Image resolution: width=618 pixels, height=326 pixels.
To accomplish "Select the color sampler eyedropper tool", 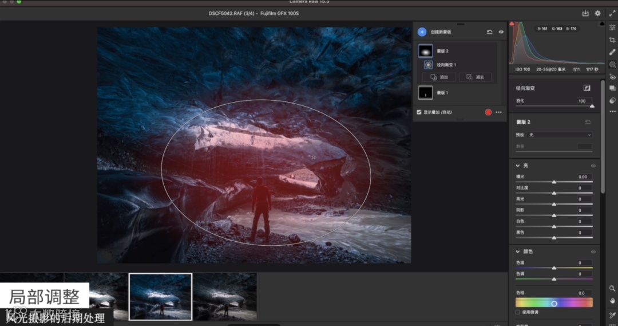I will 612,315.
